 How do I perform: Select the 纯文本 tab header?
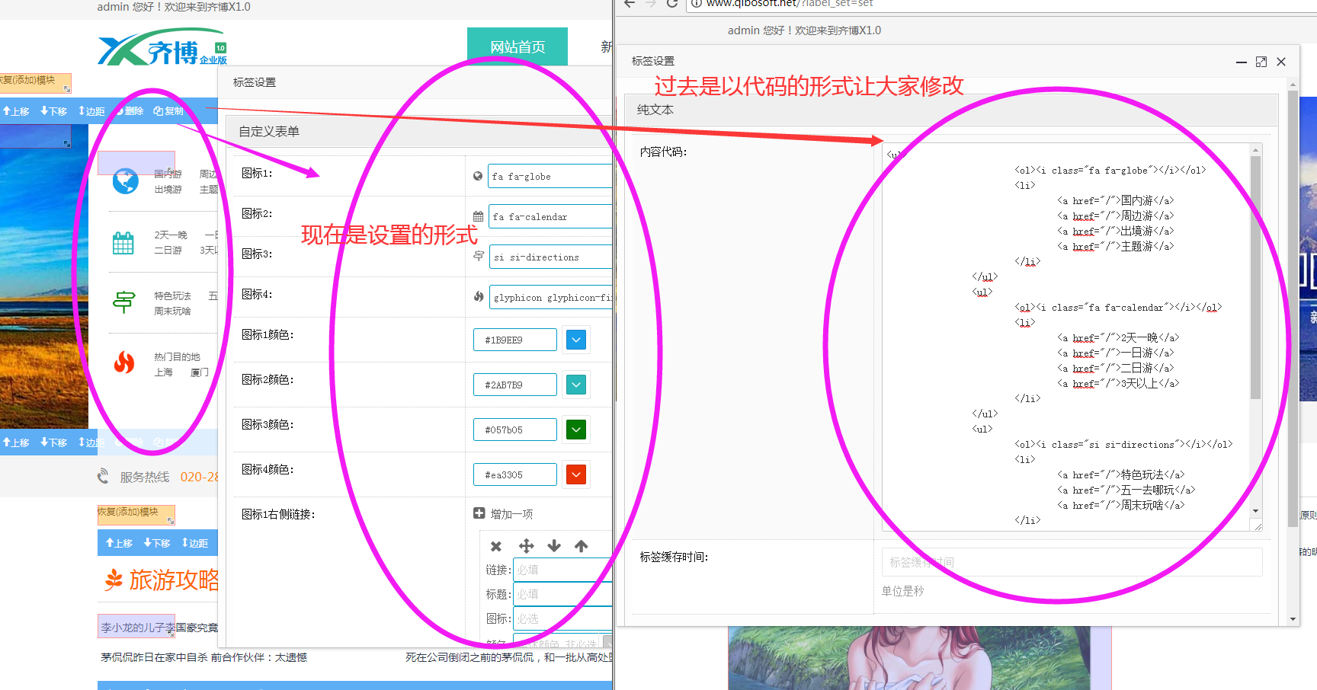click(x=655, y=110)
